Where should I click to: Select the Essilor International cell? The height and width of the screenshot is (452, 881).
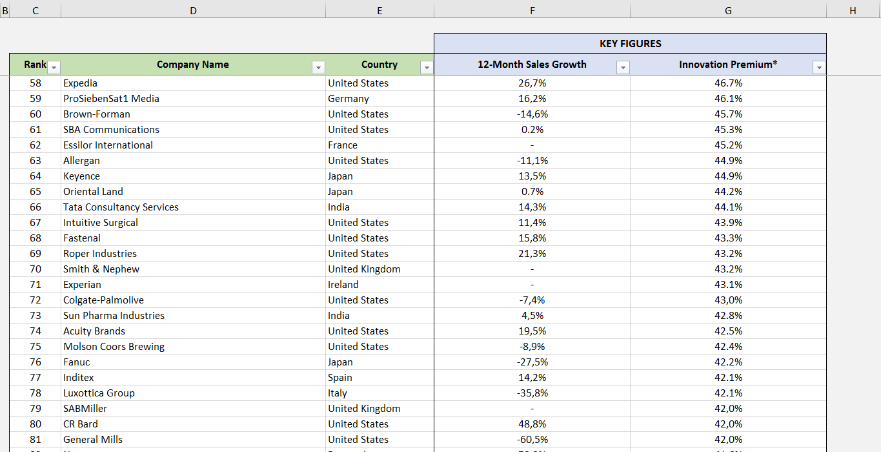click(x=194, y=145)
